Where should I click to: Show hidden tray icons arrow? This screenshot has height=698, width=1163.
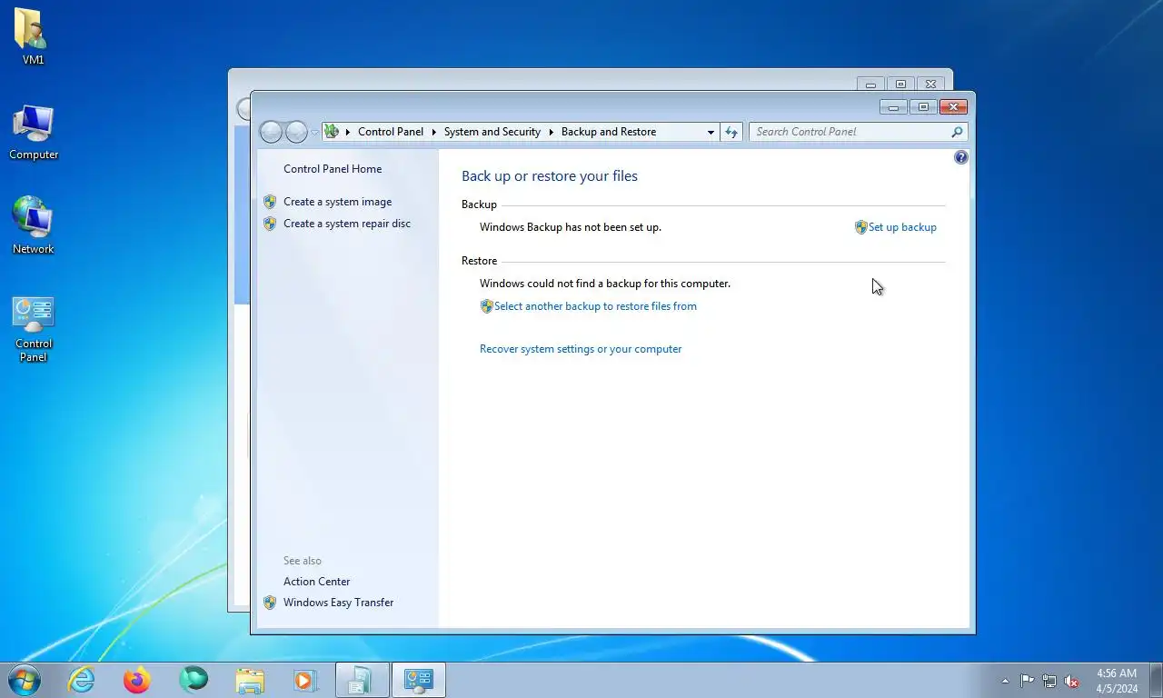(x=1005, y=681)
